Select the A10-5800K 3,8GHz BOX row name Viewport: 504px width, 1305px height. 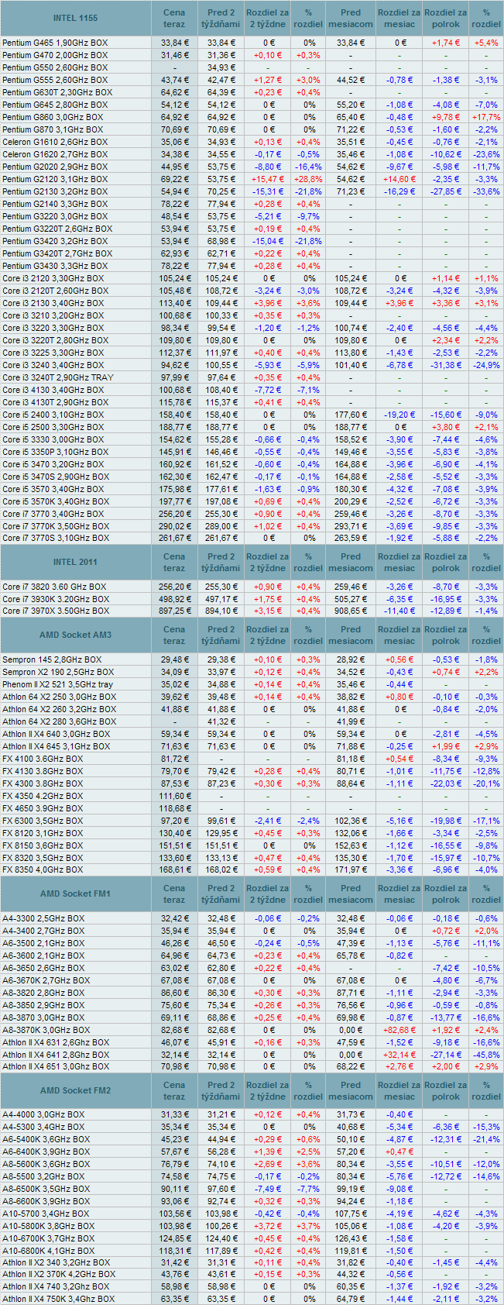49,1226
